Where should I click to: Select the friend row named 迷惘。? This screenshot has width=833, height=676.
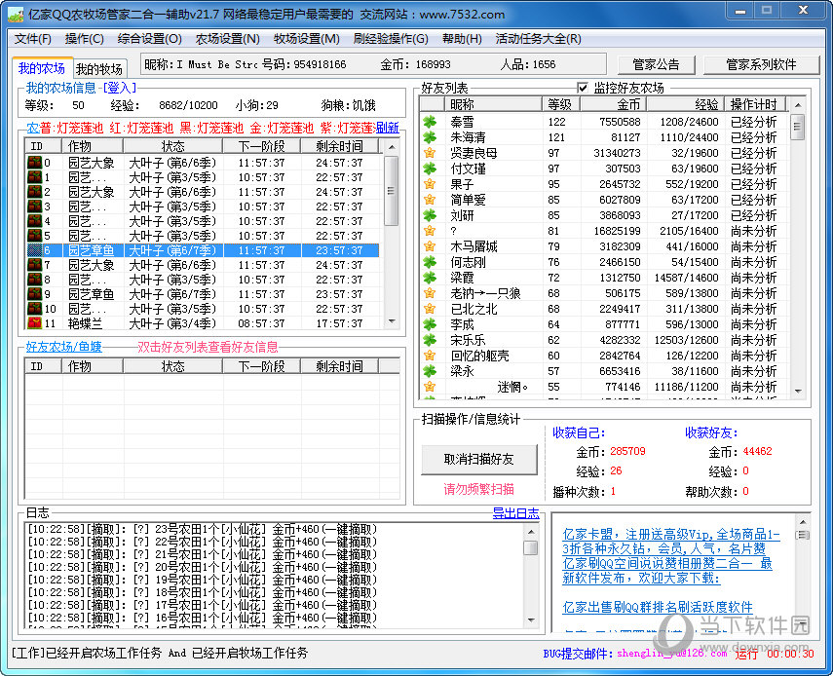(604, 387)
